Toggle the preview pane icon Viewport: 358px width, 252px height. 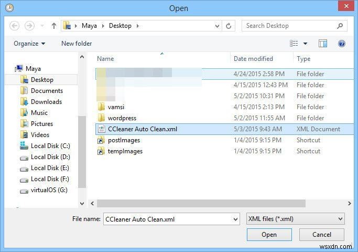pyautogui.click(x=323, y=44)
